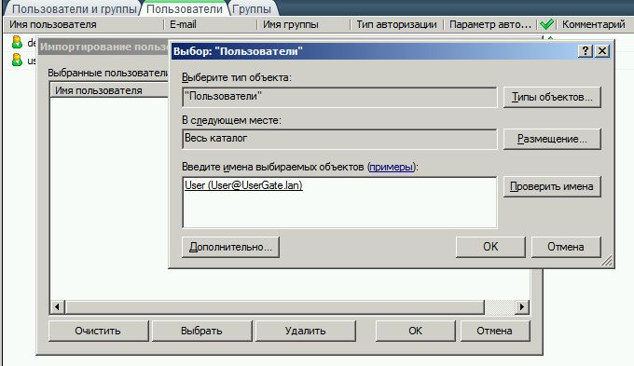Click "Удалить" in the import dialog

pyautogui.click(x=305, y=331)
